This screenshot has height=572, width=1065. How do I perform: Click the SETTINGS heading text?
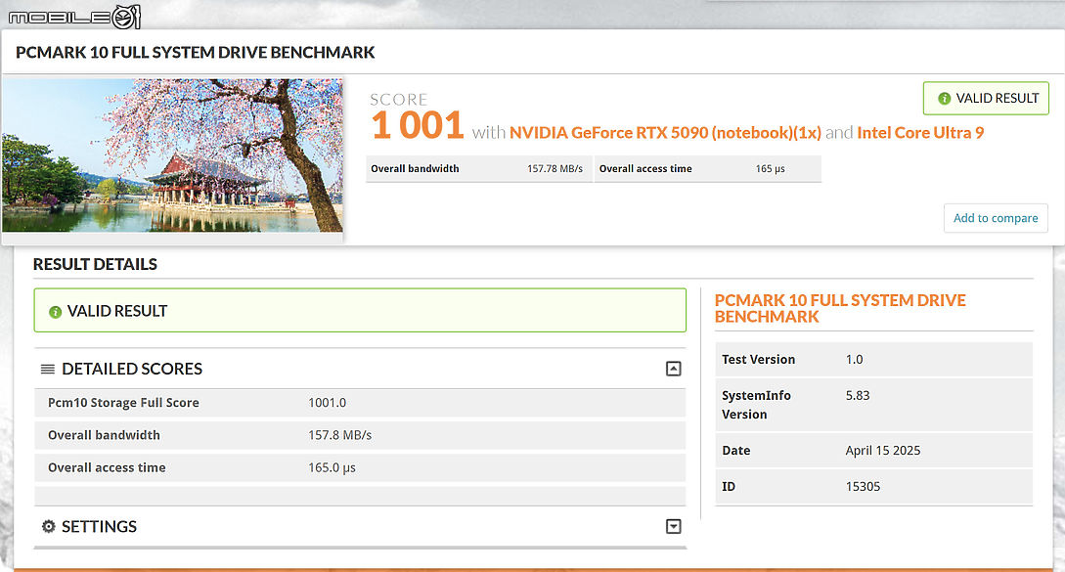[x=99, y=526]
